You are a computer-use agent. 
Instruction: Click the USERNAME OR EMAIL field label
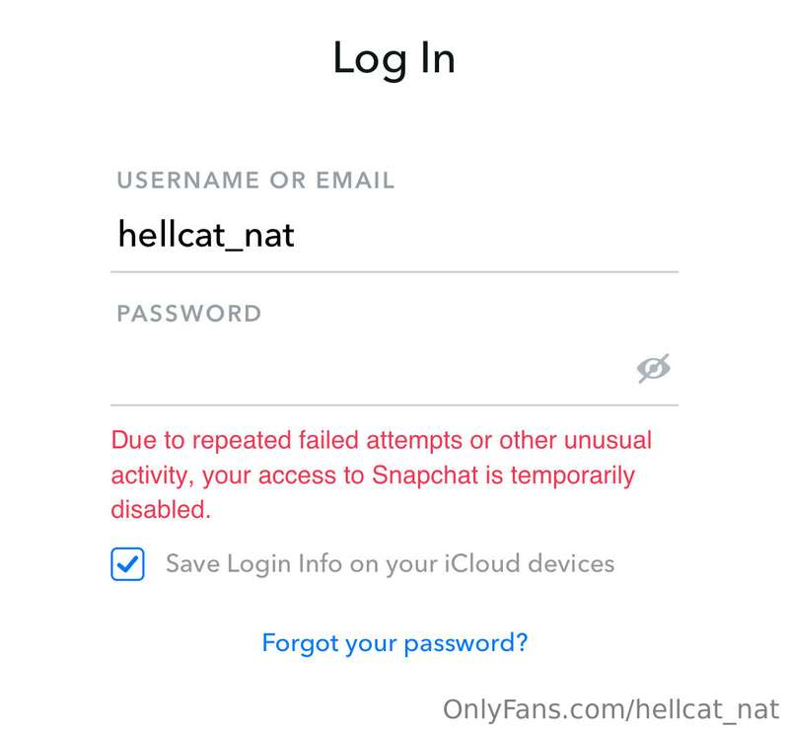click(x=255, y=181)
